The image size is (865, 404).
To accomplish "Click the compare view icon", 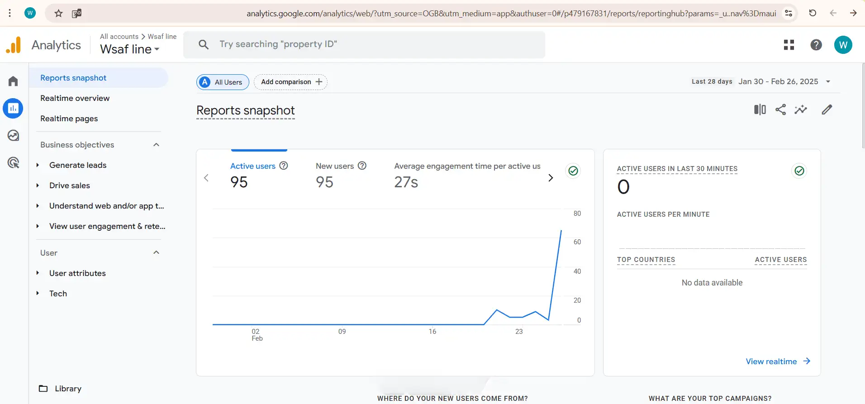I will [x=760, y=109].
